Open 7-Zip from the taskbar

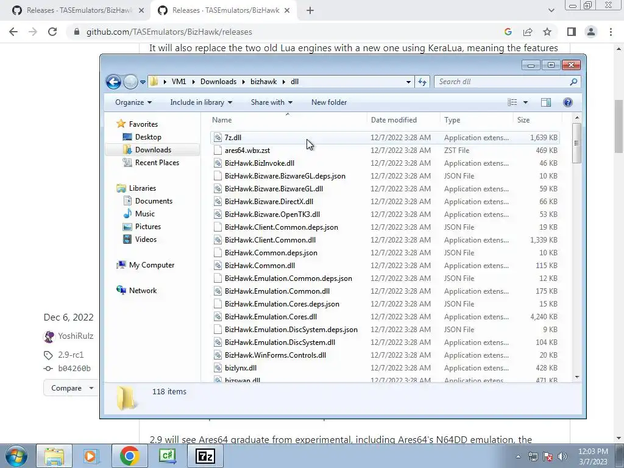[205, 456]
